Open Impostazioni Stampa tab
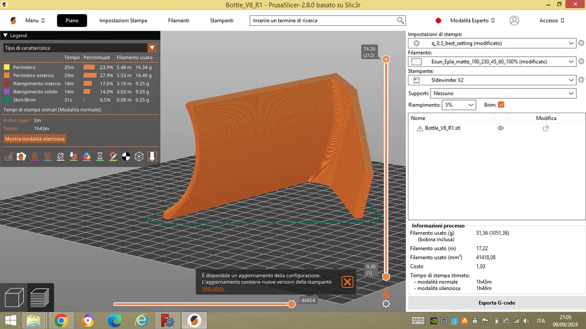 [x=123, y=21]
